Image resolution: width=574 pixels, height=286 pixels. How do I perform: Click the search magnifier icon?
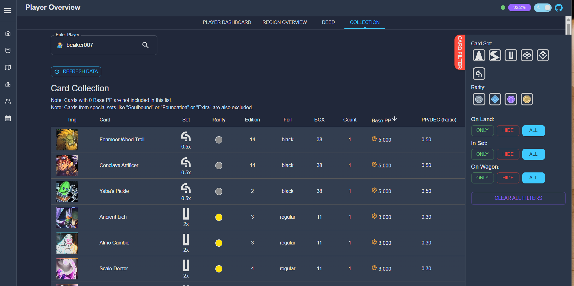145,45
